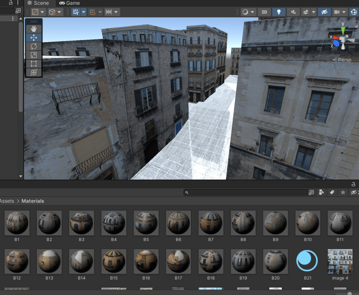Screen dimensions: 359x295
Task: Select the combined Transform tool
Action: click(x=34, y=73)
